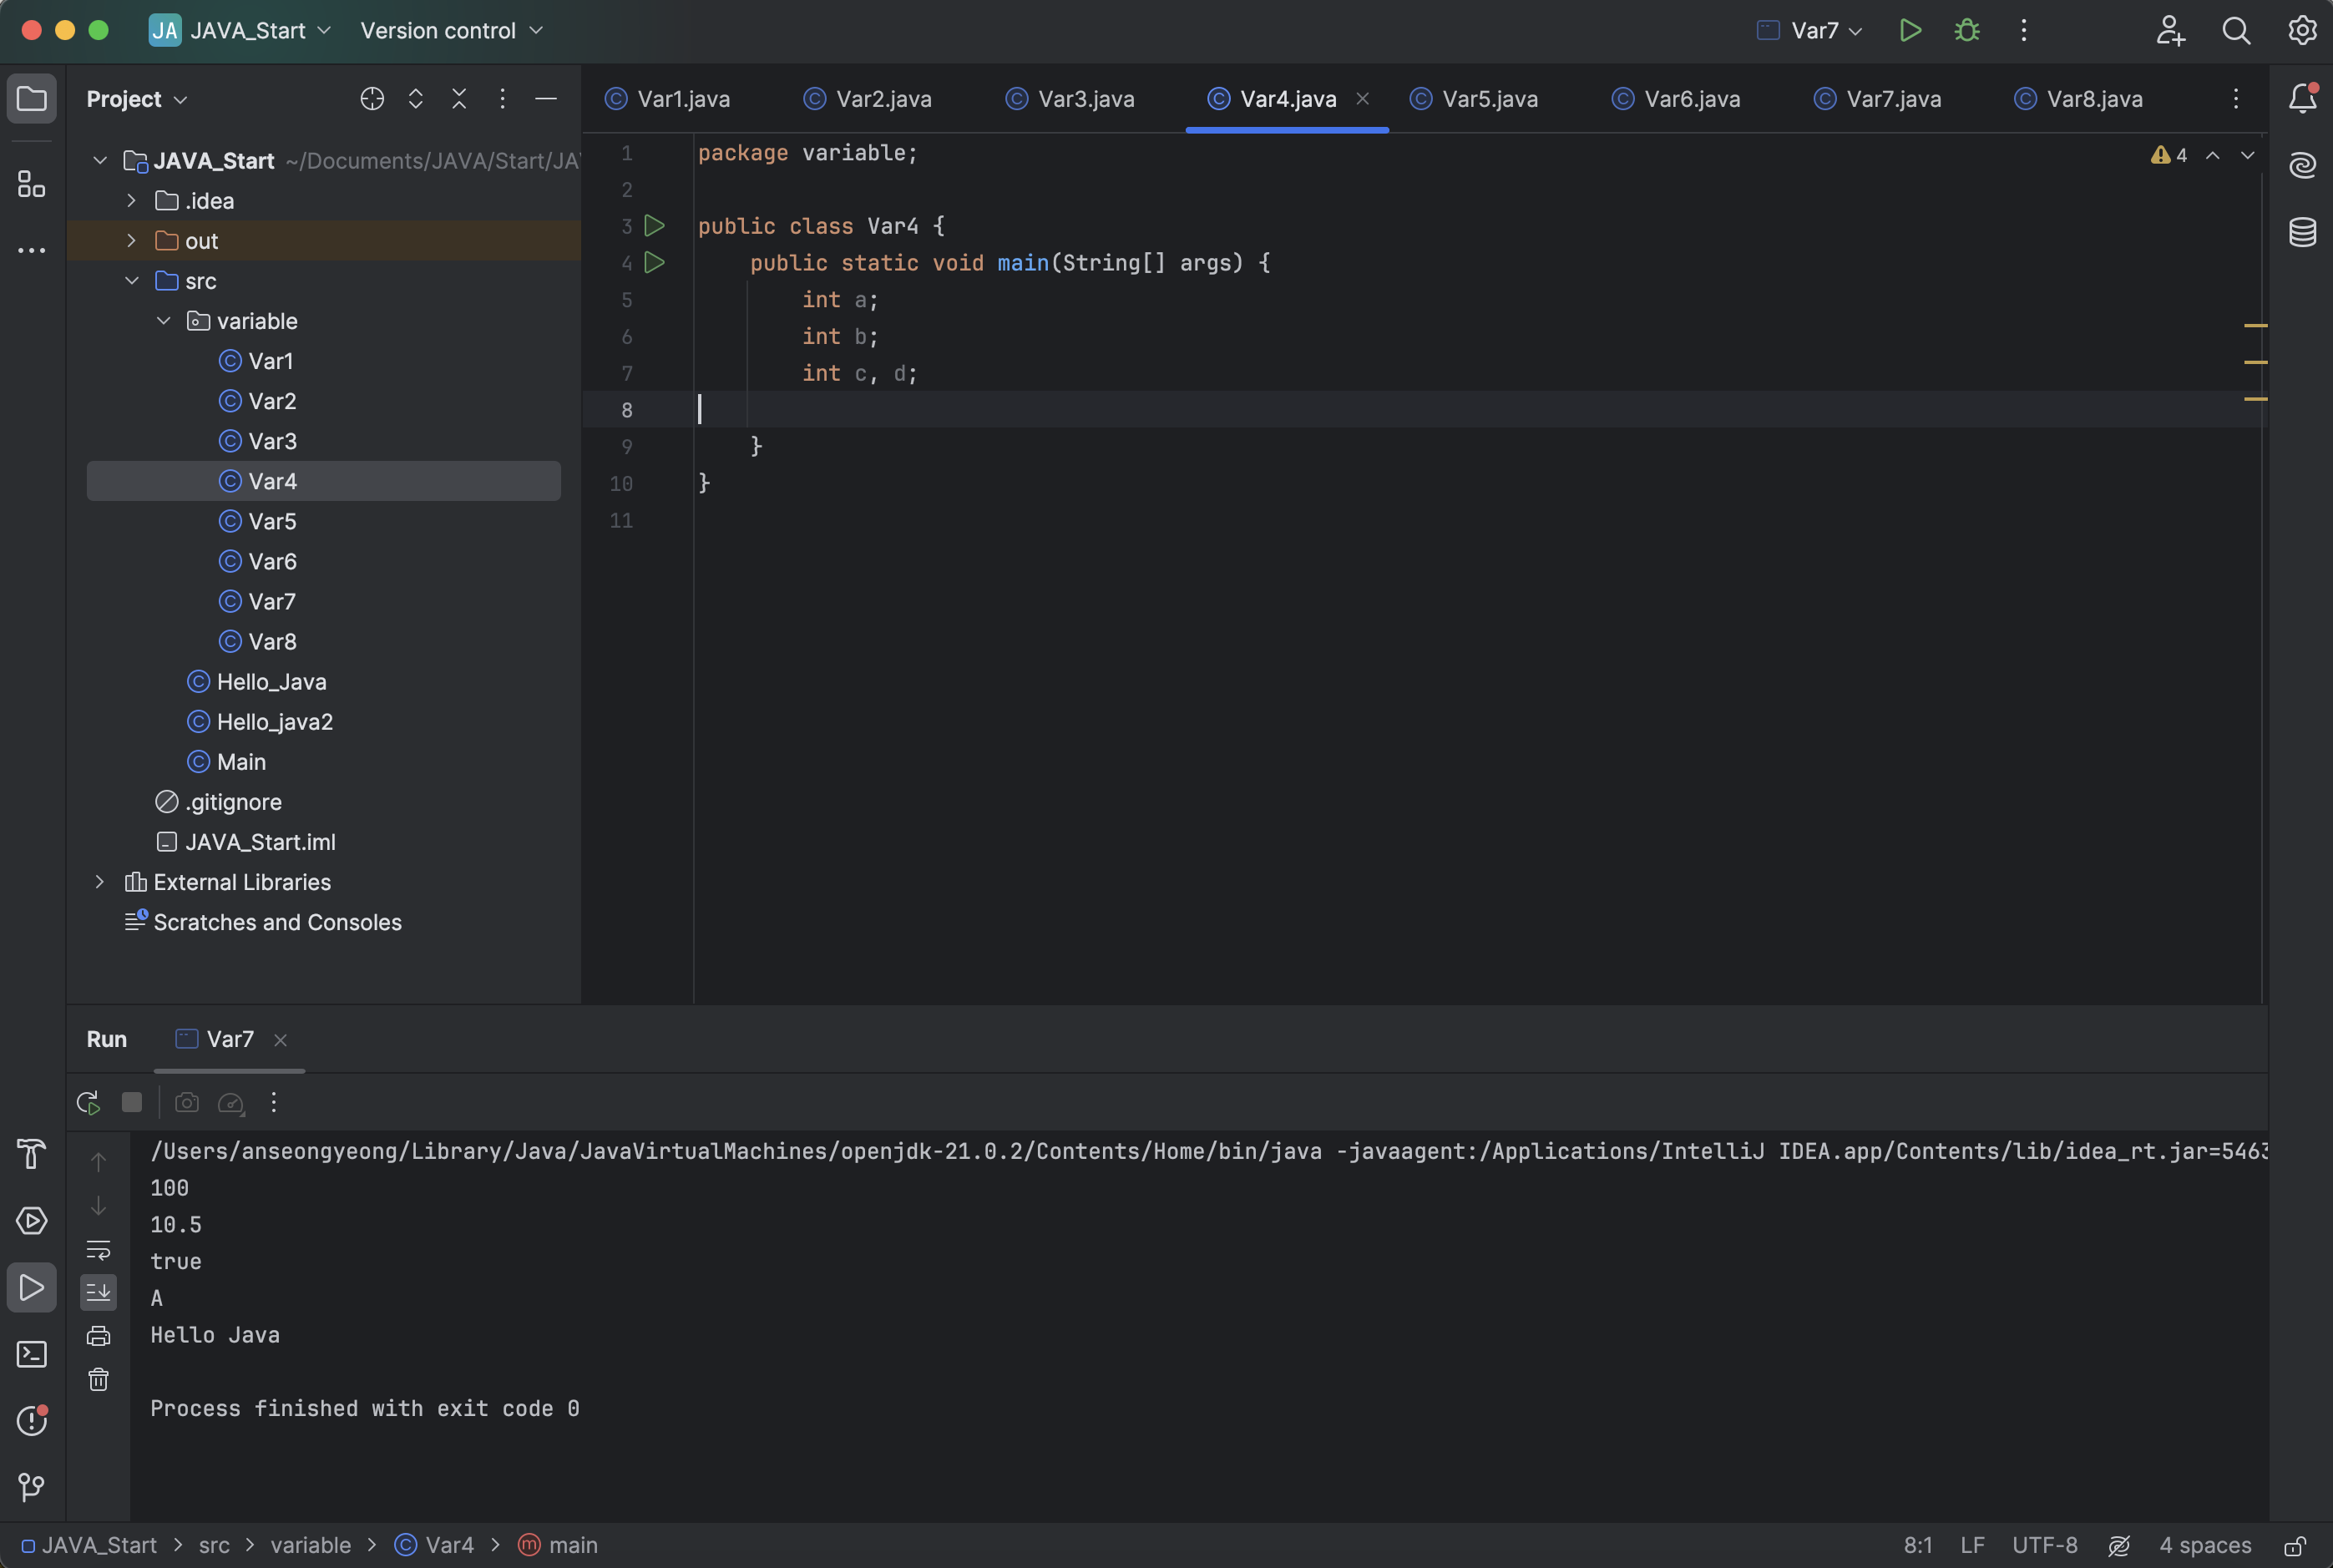Screen dimensions: 2333x1568
Task: Open the Build hammer tool window
Action: 32,1154
